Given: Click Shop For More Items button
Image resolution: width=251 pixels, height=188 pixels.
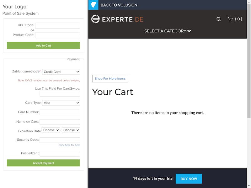Looking at the screenshot, I should 110,79.
